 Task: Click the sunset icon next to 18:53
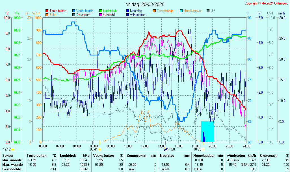coord(203,149)
